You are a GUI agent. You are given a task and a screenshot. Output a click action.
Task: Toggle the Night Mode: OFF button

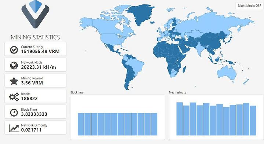coord(249,5)
